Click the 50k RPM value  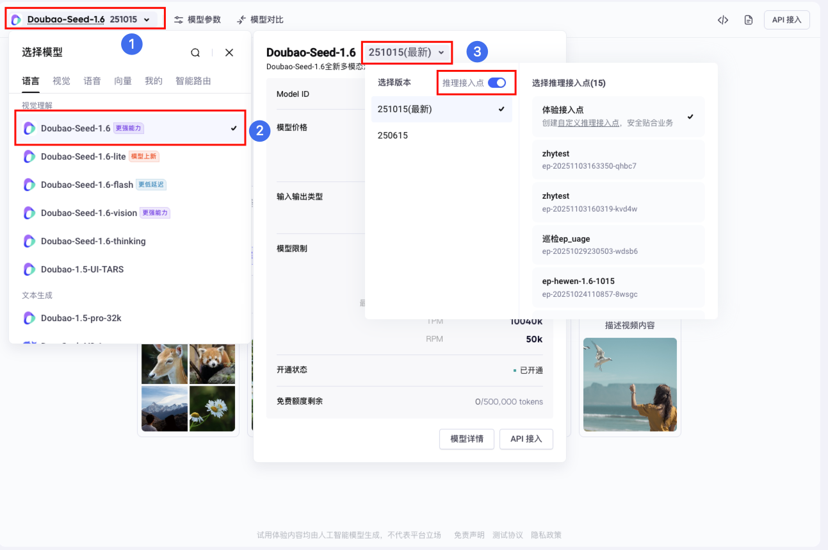tap(535, 339)
